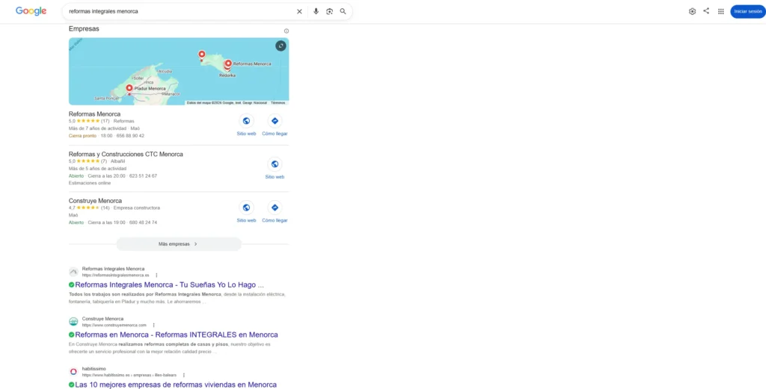766x389 pixels.
Task: Open Google Lens image search
Action: click(x=330, y=11)
